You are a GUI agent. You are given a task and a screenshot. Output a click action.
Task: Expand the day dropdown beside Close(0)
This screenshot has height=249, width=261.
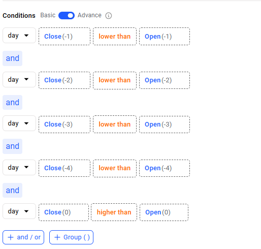tap(19, 211)
